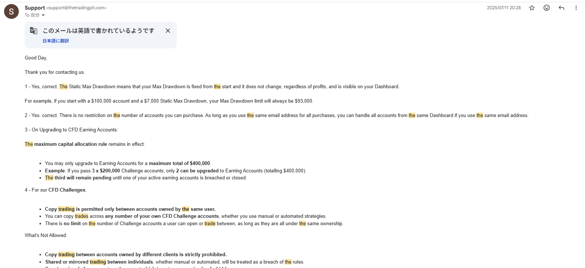Image resolution: width=585 pixels, height=268 pixels.
Task: Click the sender name Support
Action: coord(35,8)
